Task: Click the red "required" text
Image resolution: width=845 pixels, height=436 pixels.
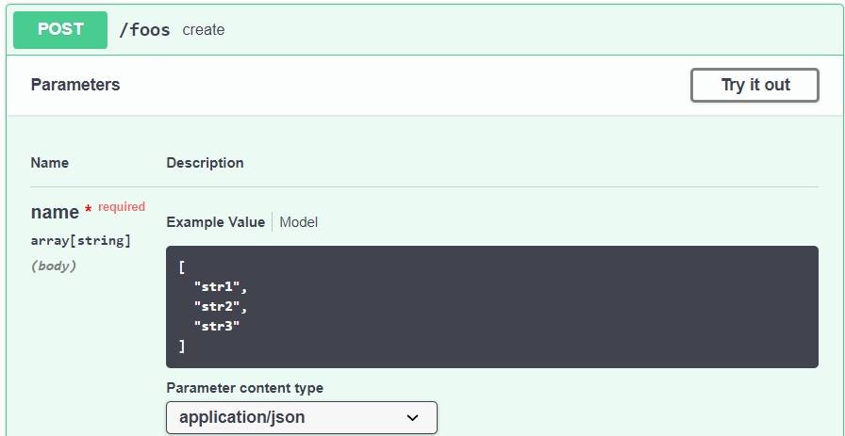Action: pyautogui.click(x=122, y=207)
